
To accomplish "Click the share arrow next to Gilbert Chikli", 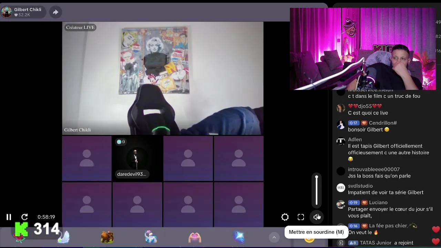I will (x=55, y=12).
